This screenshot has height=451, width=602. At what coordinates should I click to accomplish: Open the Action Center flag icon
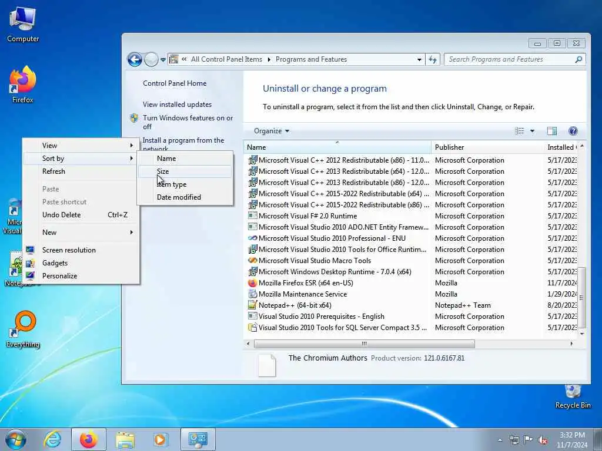[x=529, y=440]
